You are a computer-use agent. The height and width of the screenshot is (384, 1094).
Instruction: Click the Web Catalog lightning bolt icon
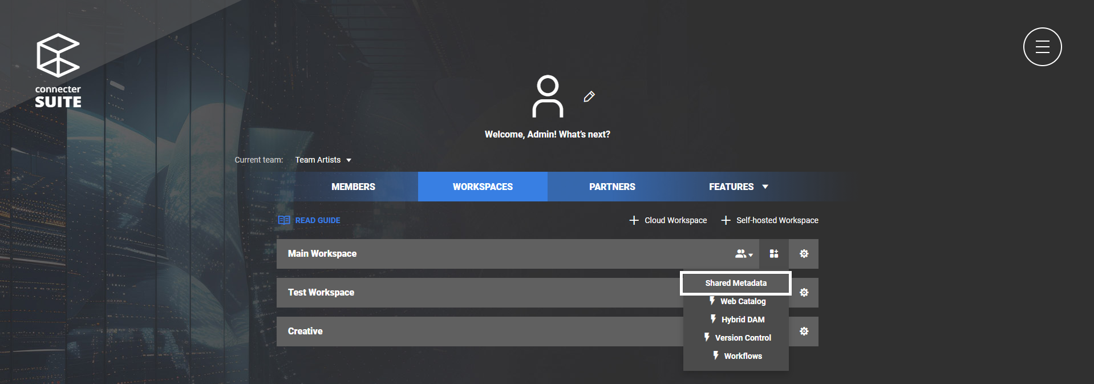tap(712, 300)
